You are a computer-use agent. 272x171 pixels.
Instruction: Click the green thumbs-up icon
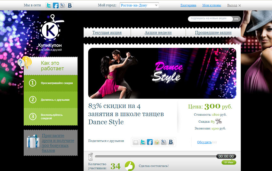130,166
